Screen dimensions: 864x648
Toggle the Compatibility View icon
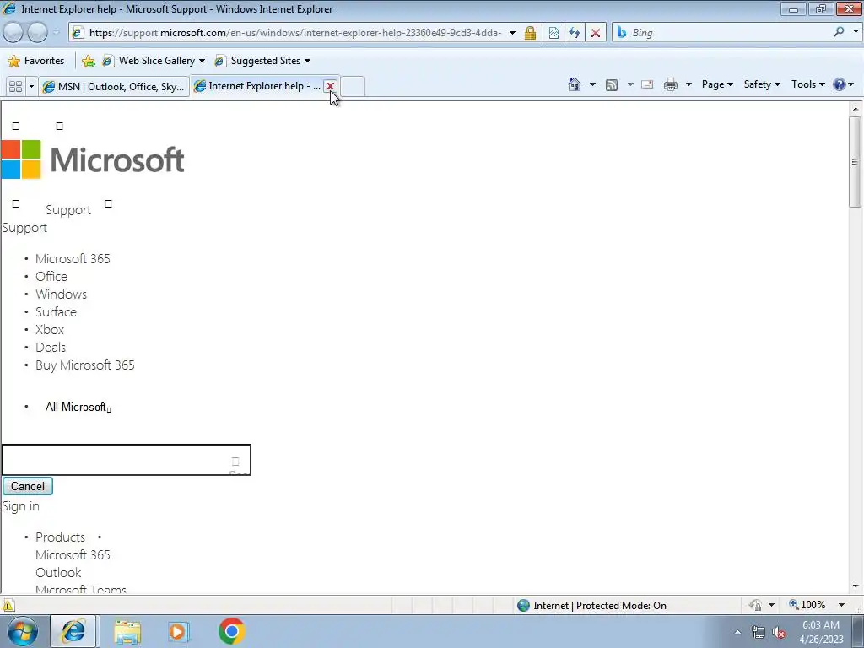(x=553, y=33)
